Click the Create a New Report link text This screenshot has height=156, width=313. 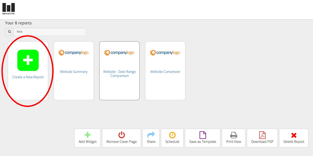28,77
